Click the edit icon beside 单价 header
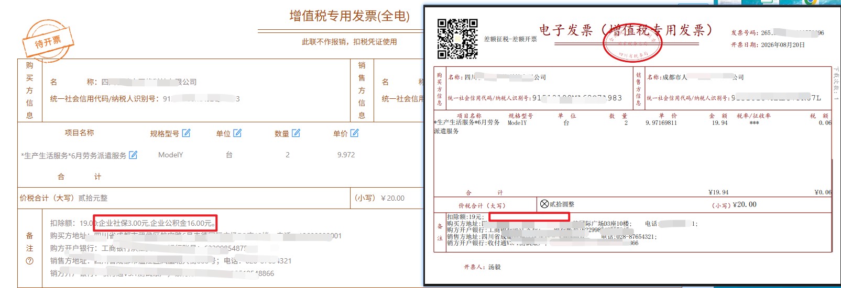 coord(355,133)
